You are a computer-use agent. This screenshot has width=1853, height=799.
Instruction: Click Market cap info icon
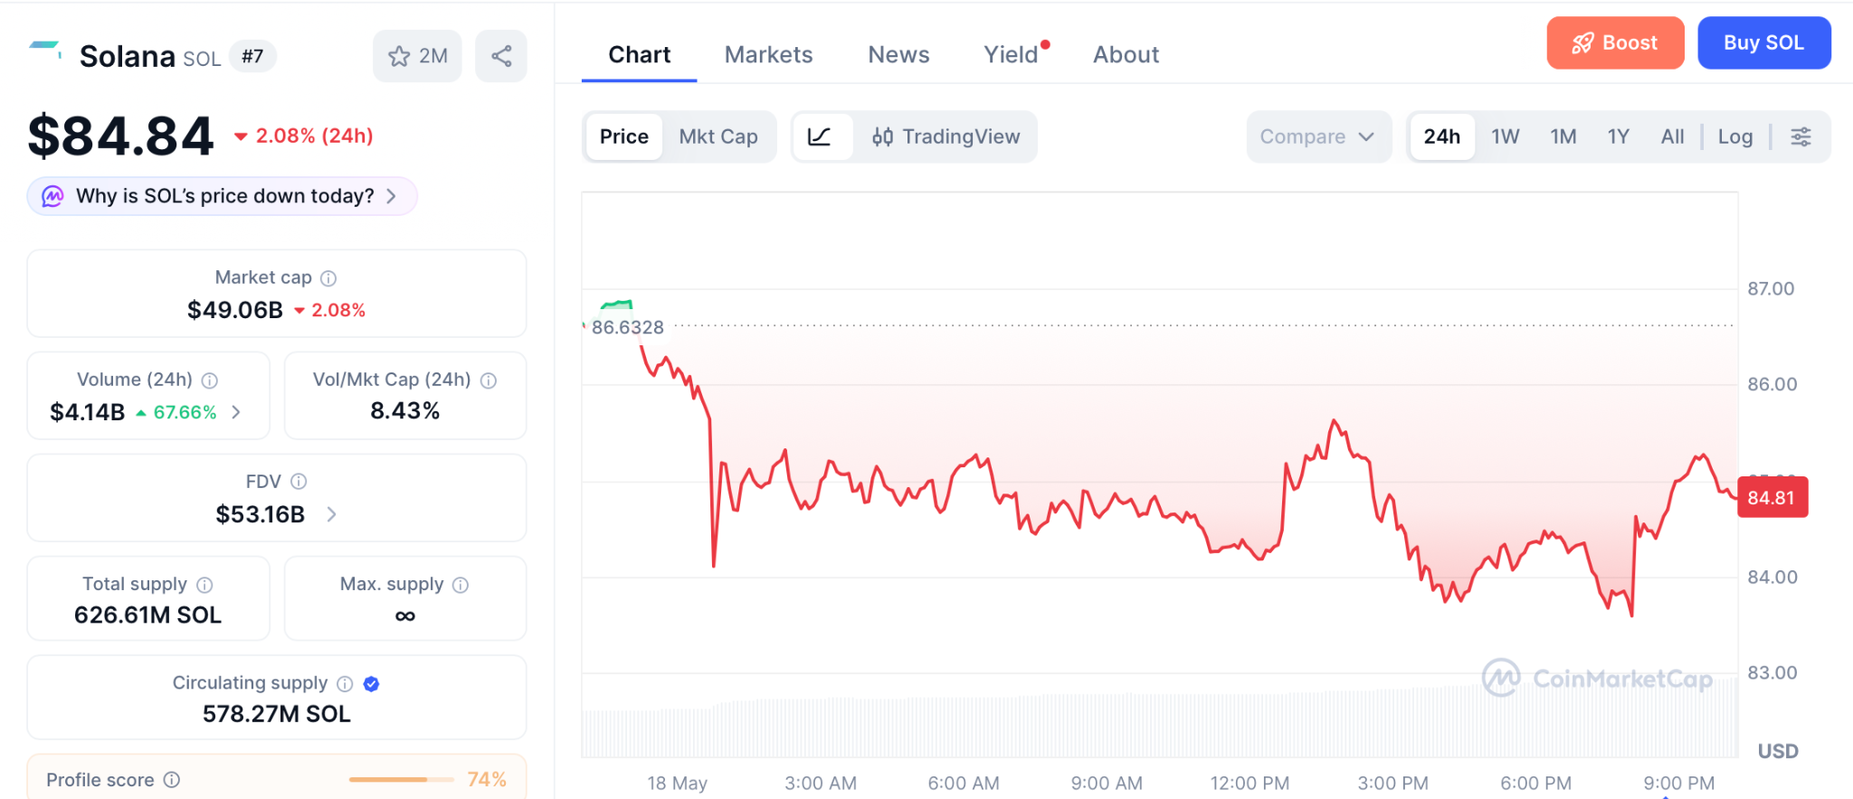328,278
